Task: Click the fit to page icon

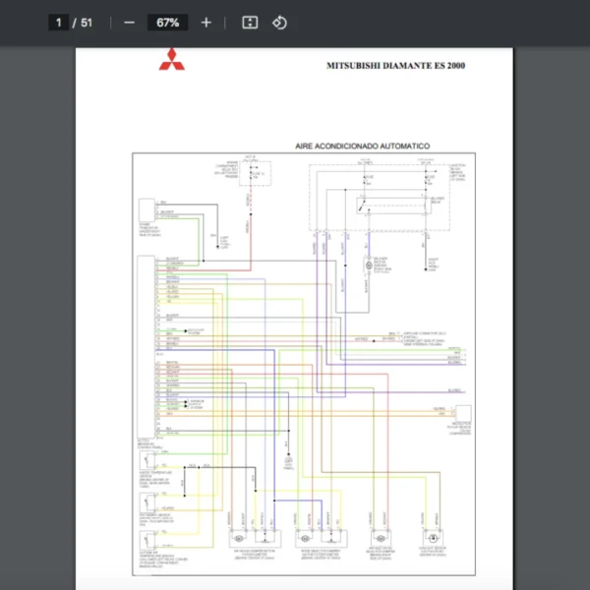Action: (x=250, y=23)
